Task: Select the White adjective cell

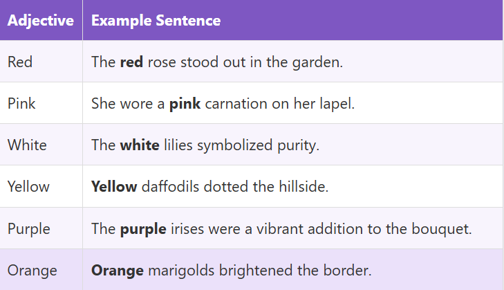Action: pos(27,145)
